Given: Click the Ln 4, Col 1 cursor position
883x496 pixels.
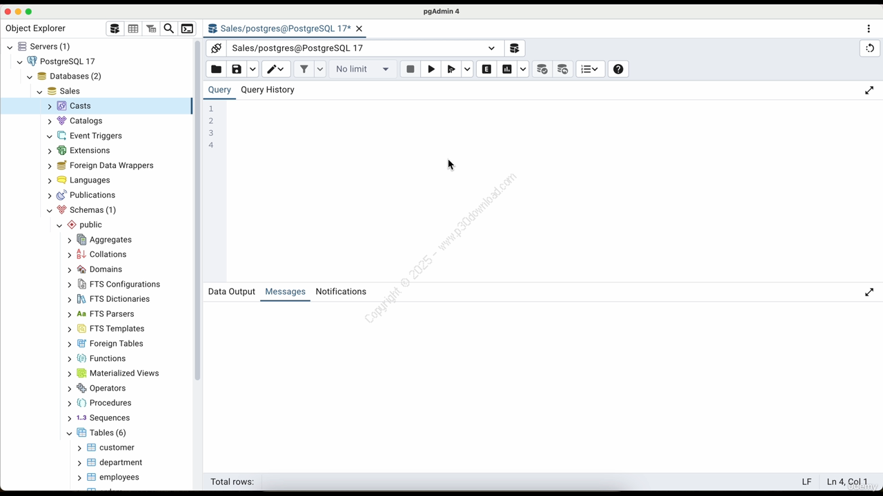Looking at the screenshot, I should pyautogui.click(x=847, y=482).
